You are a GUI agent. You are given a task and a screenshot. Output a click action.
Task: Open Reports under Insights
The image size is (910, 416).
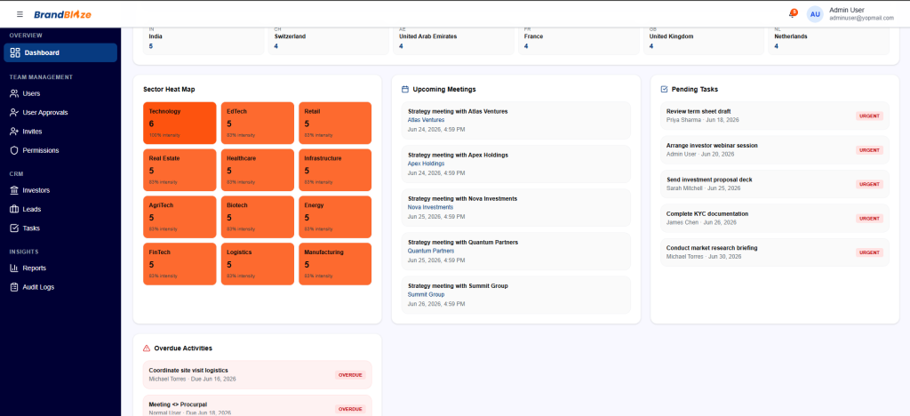(60, 268)
